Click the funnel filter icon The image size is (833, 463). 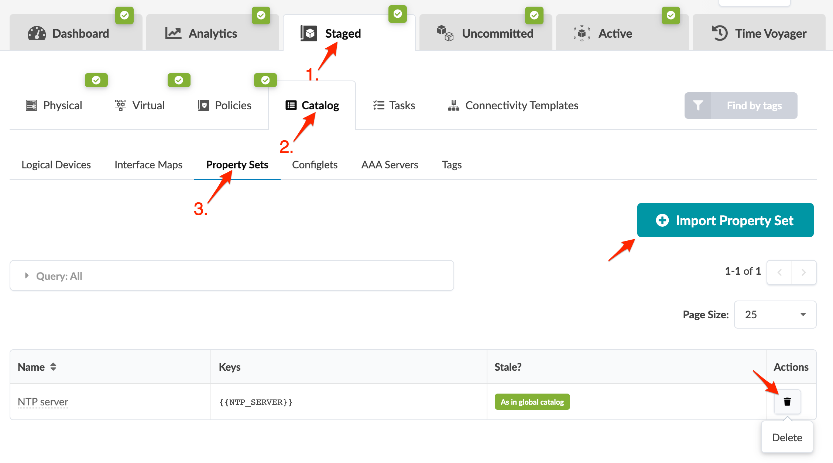click(x=698, y=106)
